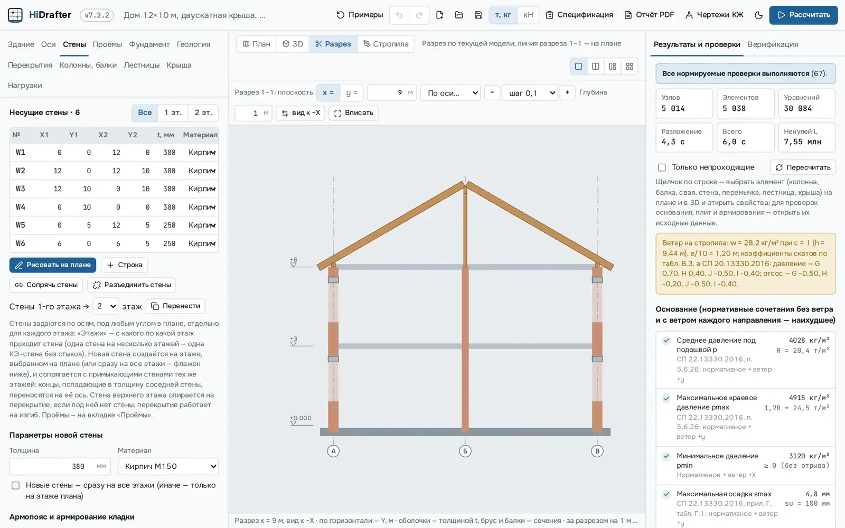The image size is (845, 528).
Task: Open 'Спецификация' from the toolbar
Action: coord(579,15)
